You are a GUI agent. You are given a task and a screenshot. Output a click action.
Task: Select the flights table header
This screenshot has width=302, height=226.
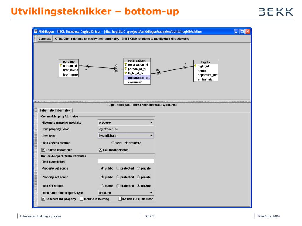click(x=206, y=62)
